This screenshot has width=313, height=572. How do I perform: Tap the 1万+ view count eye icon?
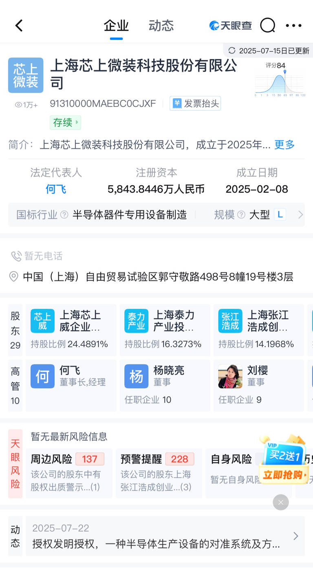(x=18, y=105)
